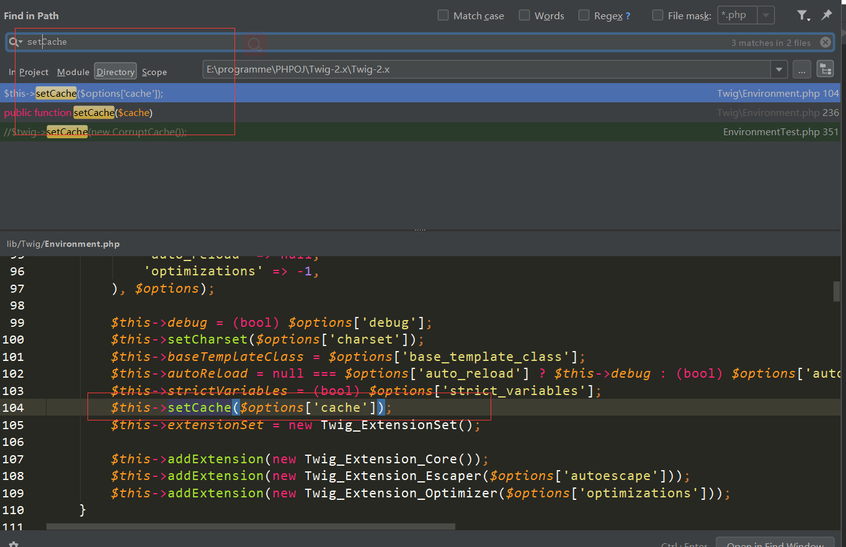846x547 pixels.
Task: Clear the search text with the X icon
Action: (x=826, y=42)
